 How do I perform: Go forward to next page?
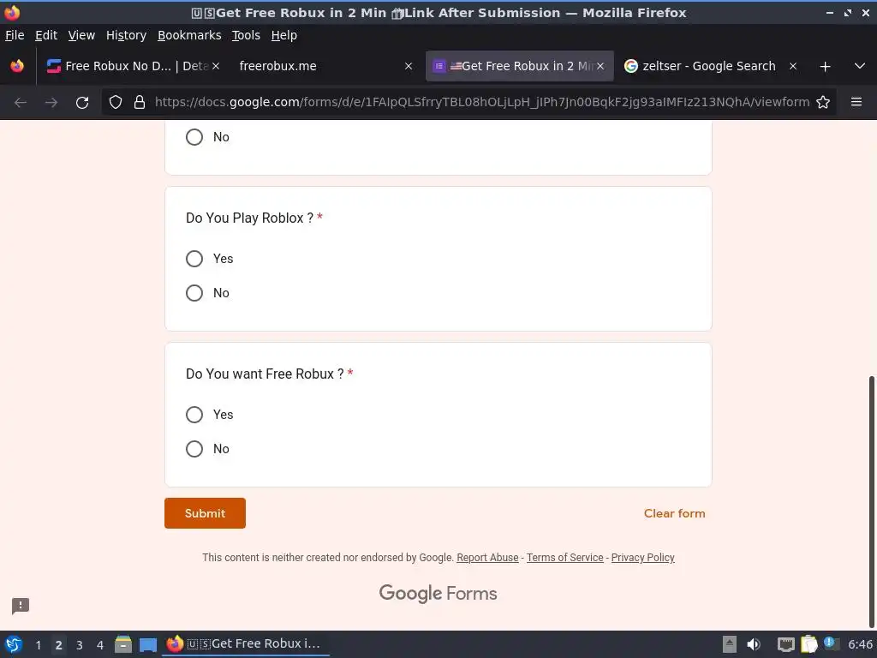pos(51,103)
